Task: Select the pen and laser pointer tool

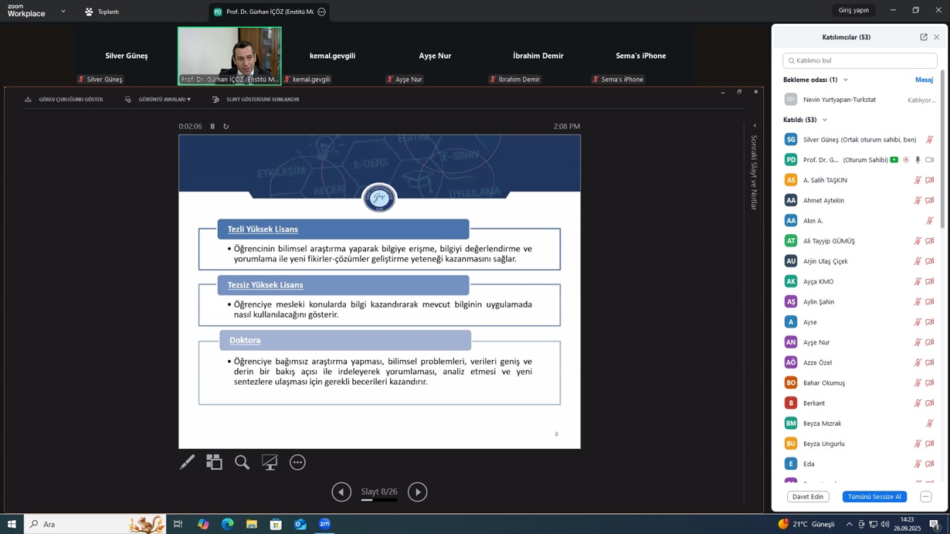Action: 187,462
